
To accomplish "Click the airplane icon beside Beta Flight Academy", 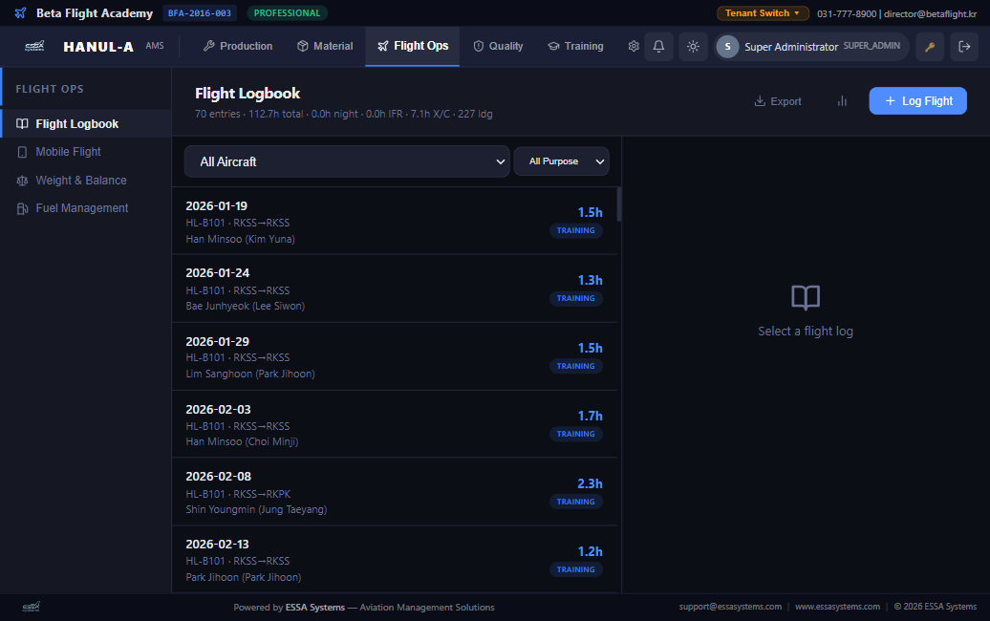I will point(20,13).
